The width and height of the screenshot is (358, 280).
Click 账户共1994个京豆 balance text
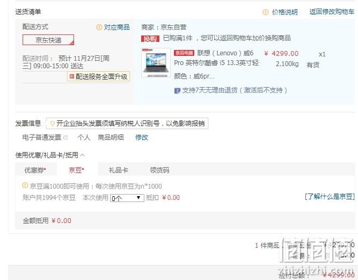click(x=49, y=197)
